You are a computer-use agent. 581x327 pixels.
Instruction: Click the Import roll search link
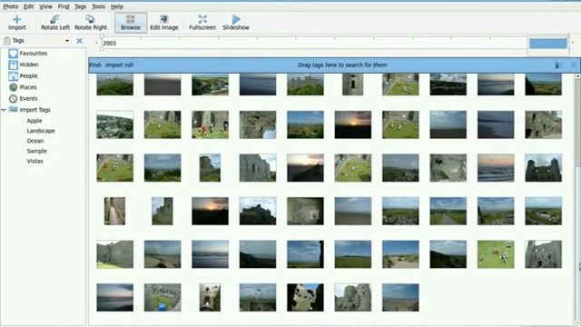(x=119, y=64)
